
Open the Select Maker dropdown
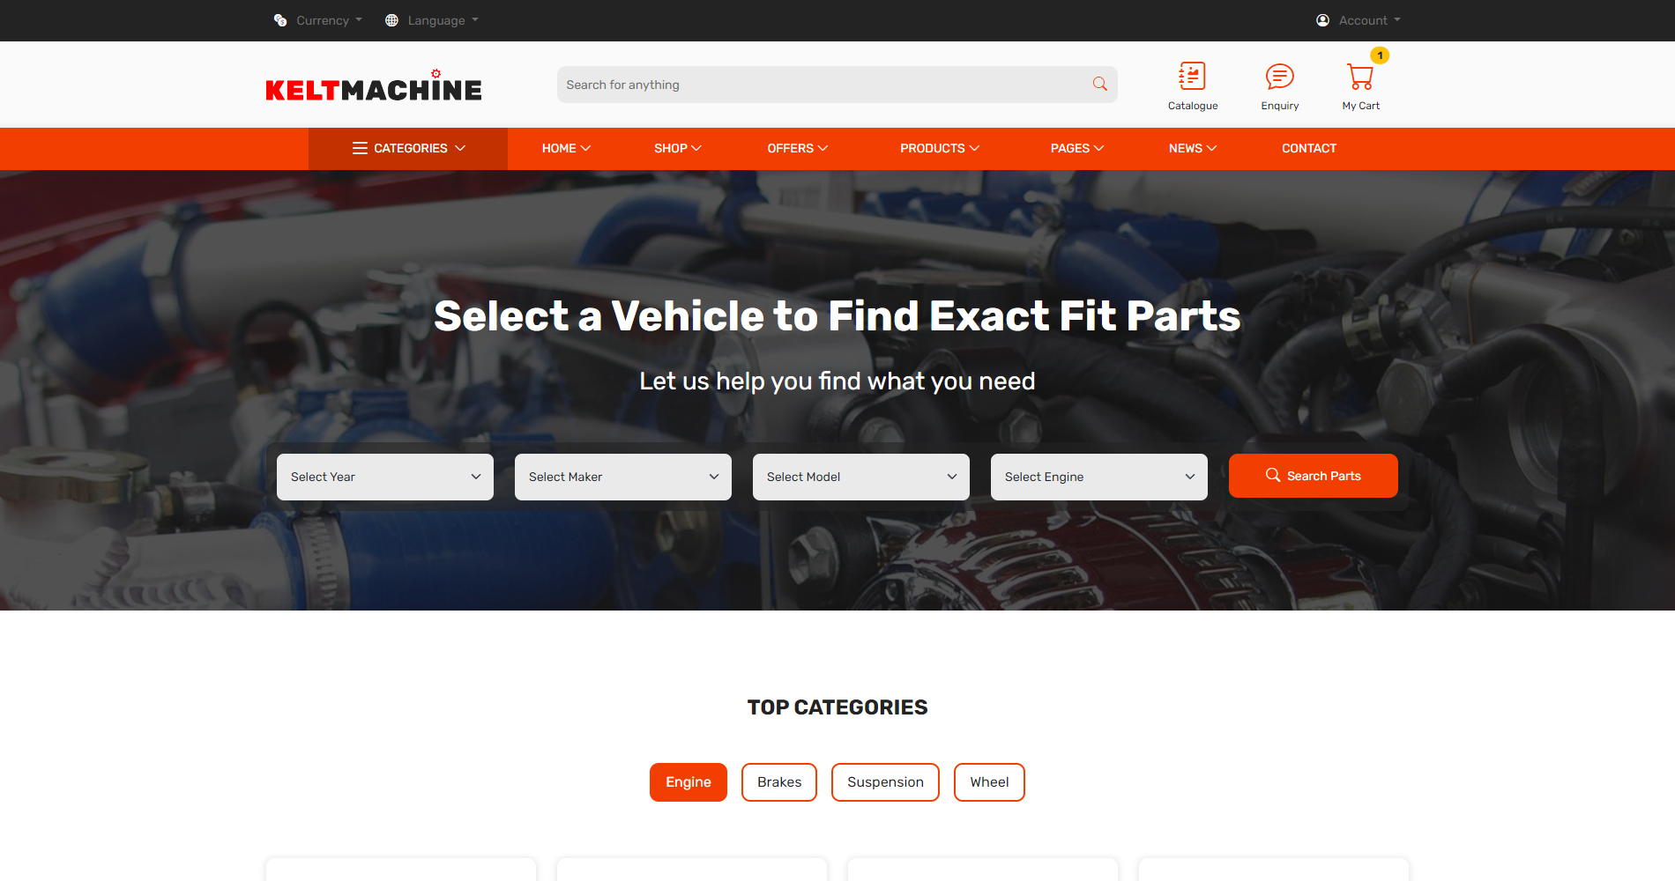click(x=623, y=477)
